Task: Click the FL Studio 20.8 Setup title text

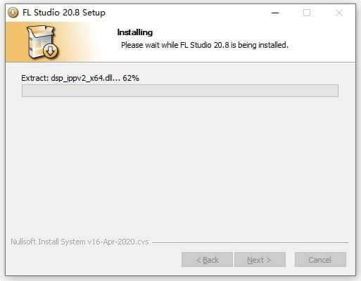Action: tap(64, 13)
